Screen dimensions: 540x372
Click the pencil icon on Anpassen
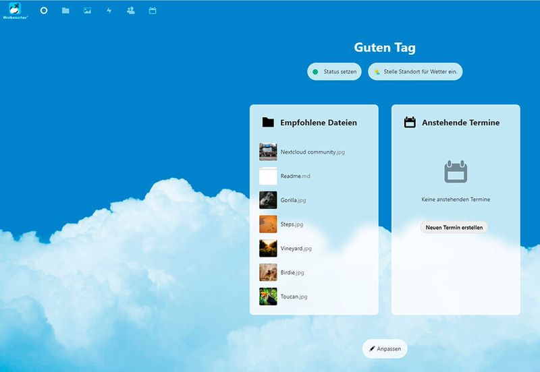click(372, 348)
